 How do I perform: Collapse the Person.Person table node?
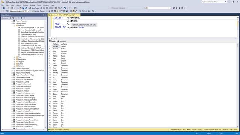pyautogui.click(x=12, y=23)
